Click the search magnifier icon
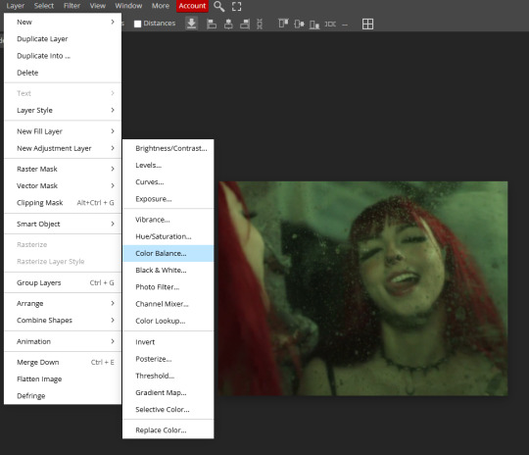 [219, 6]
